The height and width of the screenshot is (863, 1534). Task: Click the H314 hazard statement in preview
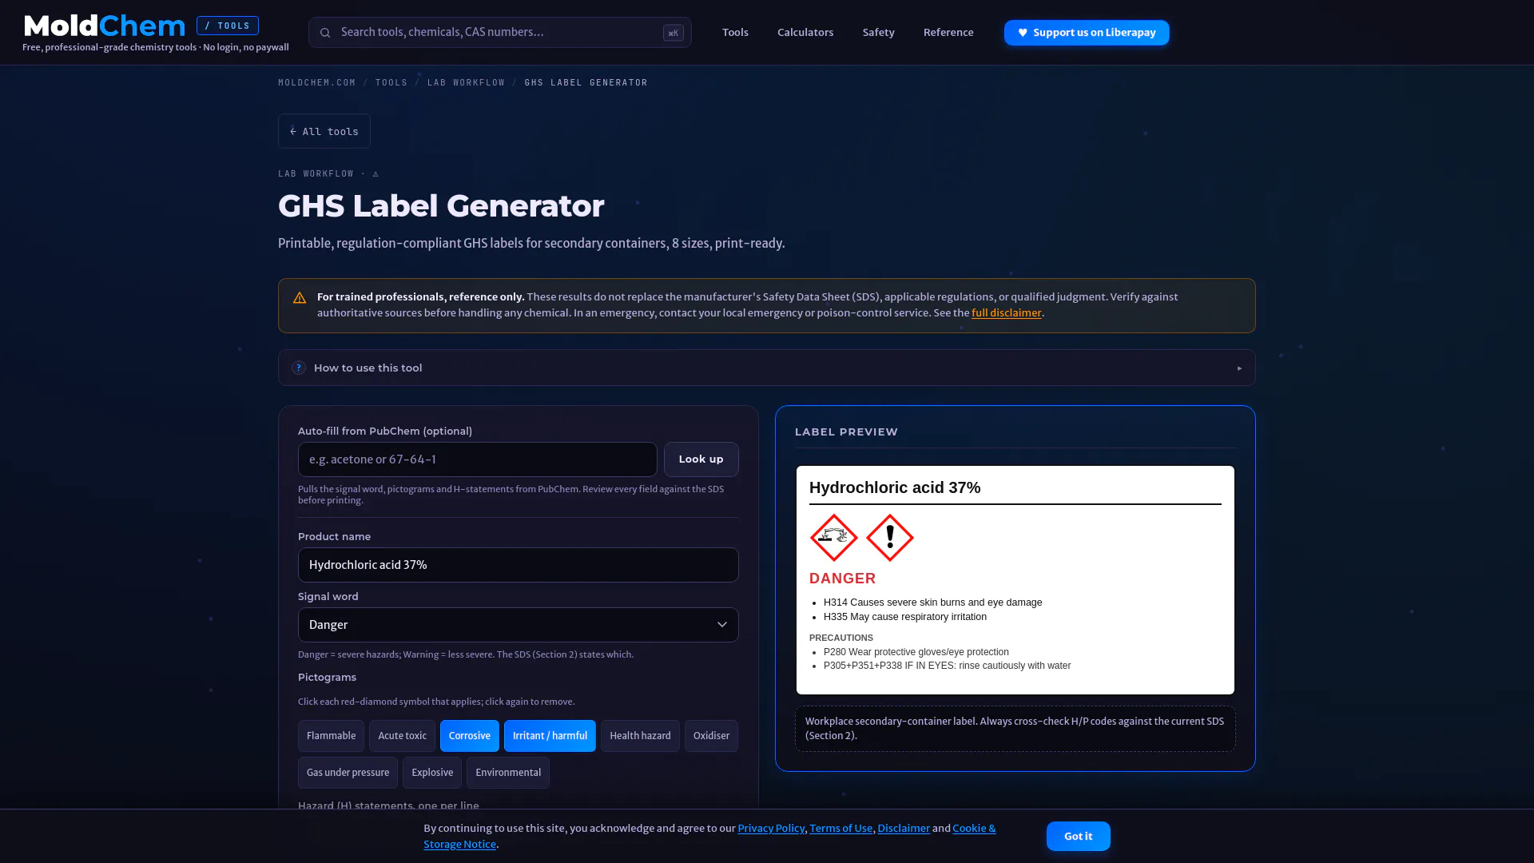(x=932, y=603)
